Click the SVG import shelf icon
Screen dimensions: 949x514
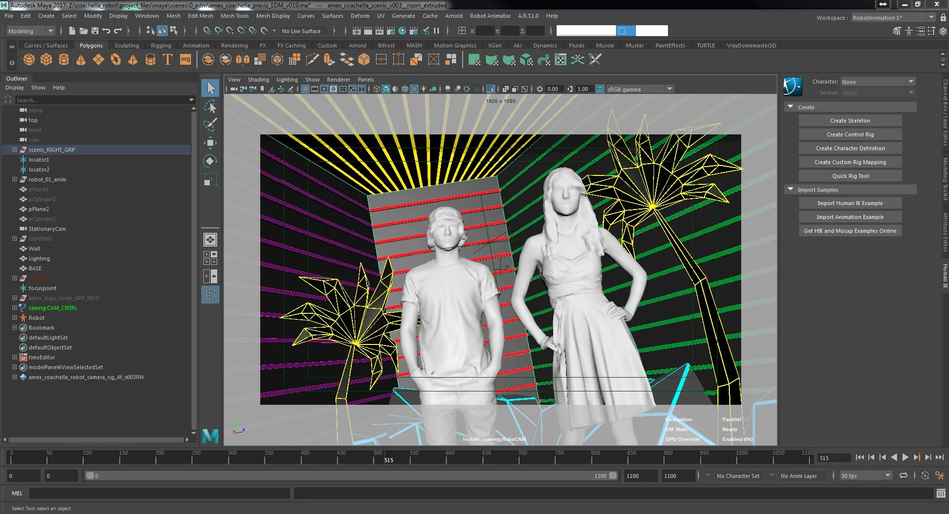point(186,60)
